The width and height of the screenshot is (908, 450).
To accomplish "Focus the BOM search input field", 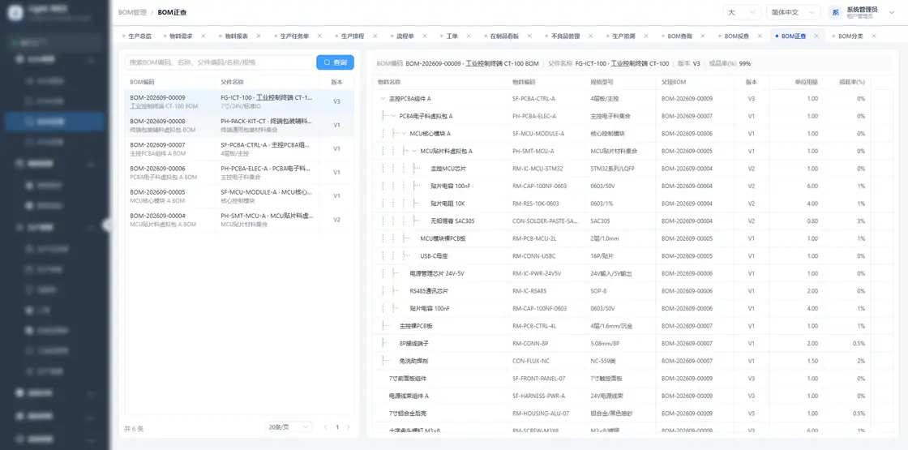I will 218,62.
